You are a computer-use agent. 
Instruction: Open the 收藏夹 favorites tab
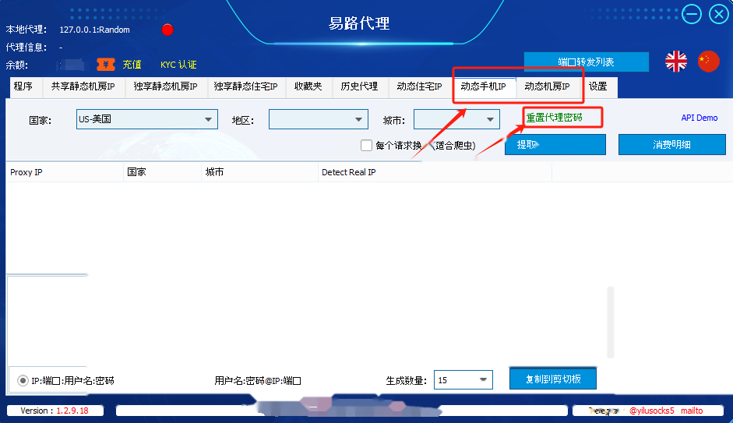(x=308, y=87)
